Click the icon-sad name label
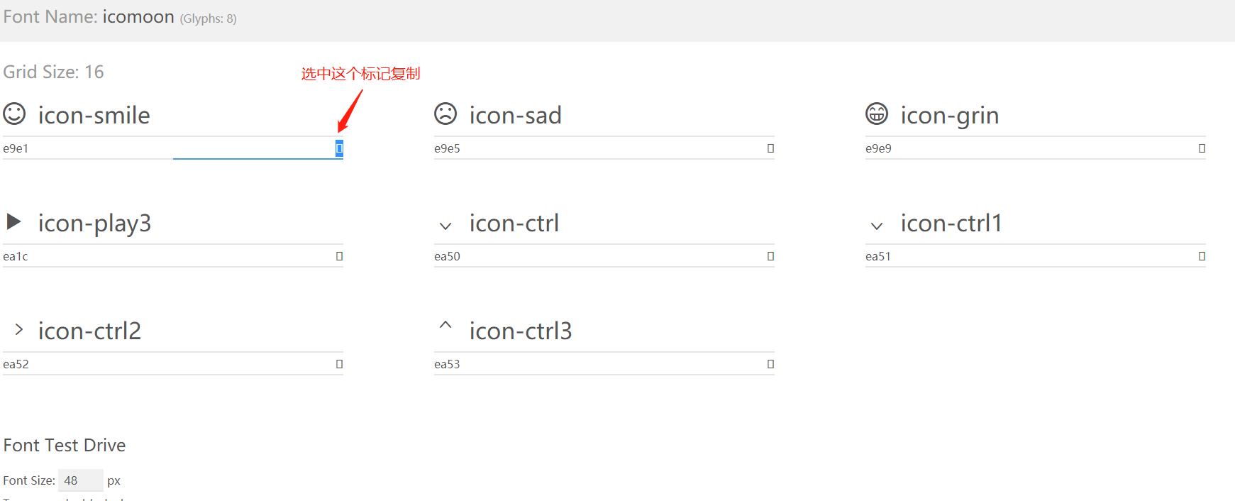 tap(516, 114)
